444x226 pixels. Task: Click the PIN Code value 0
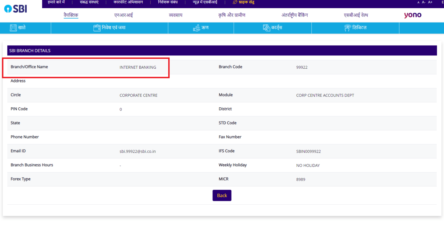coord(121,109)
